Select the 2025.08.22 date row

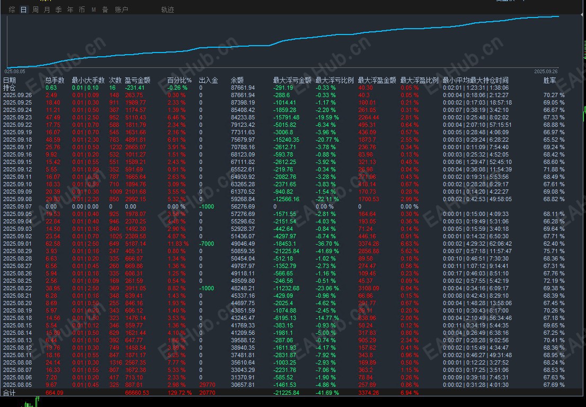[17, 288]
